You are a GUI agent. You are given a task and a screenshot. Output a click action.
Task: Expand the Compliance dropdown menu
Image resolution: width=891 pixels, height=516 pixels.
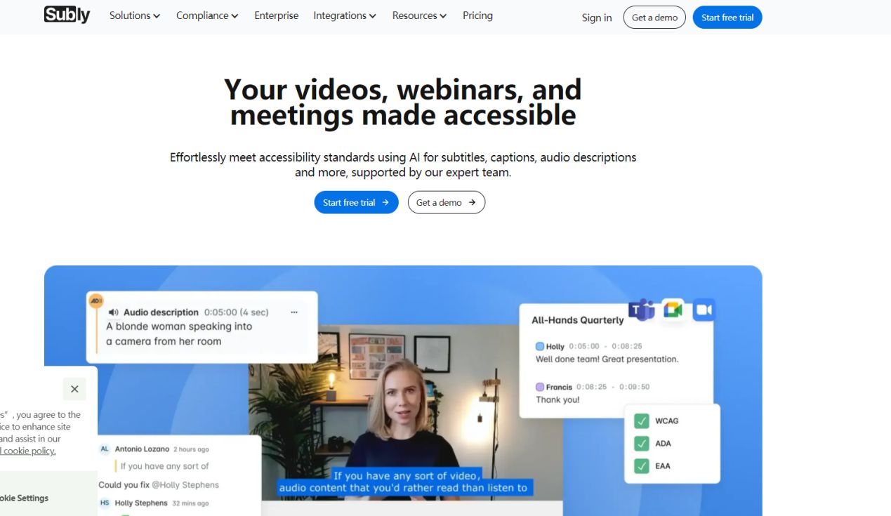tap(207, 15)
